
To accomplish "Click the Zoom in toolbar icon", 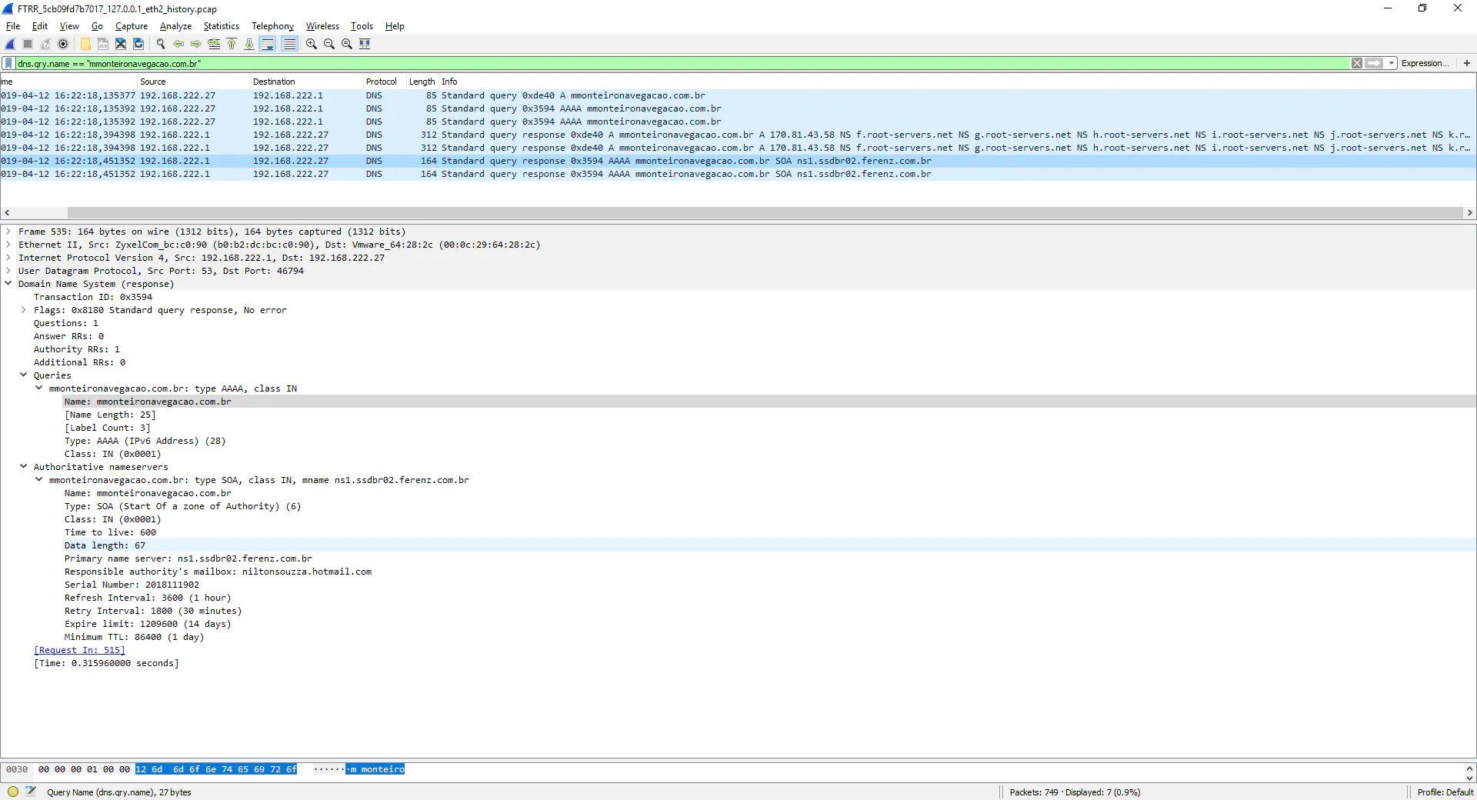I will [x=312, y=44].
